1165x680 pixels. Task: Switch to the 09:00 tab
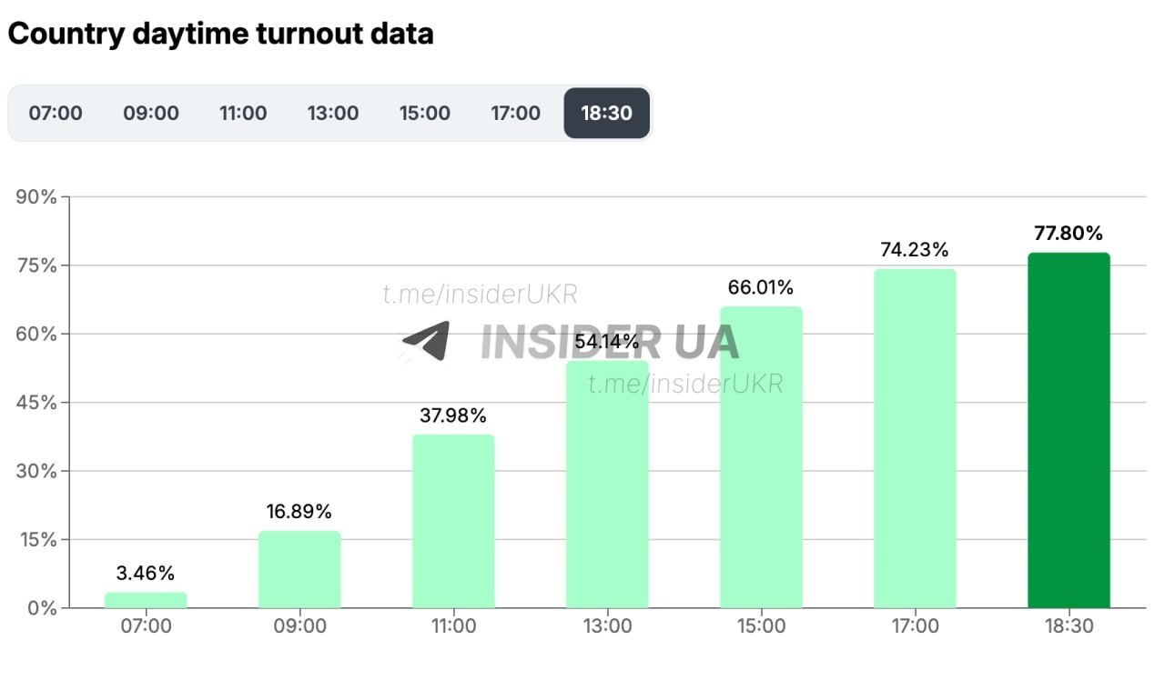[x=151, y=114]
